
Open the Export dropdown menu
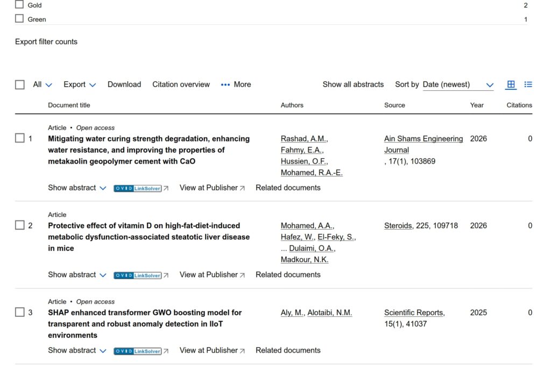pos(80,84)
